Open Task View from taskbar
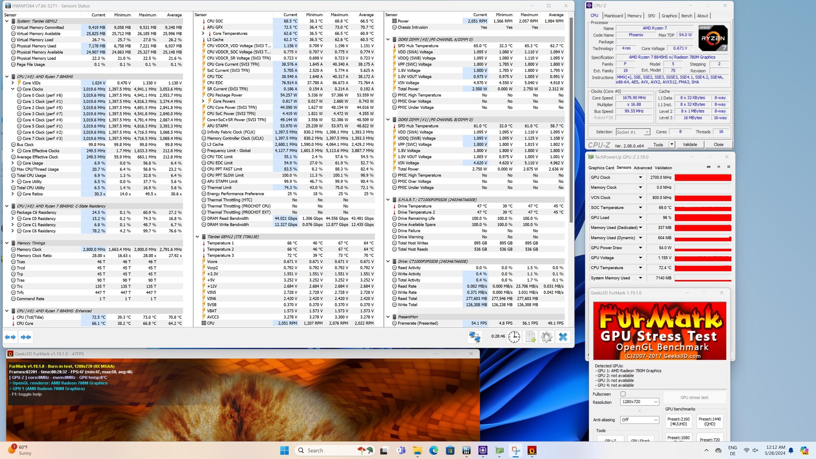 (384, 450)
